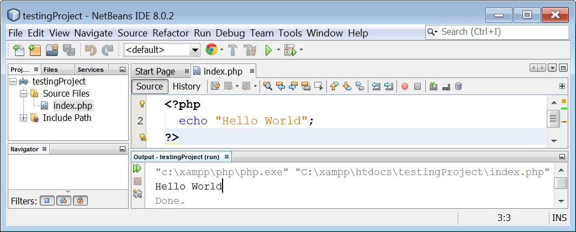Click the Find Selection magnifier icon
Image resolution: width=576 pixels, height=232 pixels.
pos(268,86)
